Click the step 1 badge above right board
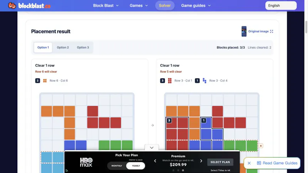308x173 pixels. pyautogui.click(x=197, y=81)
